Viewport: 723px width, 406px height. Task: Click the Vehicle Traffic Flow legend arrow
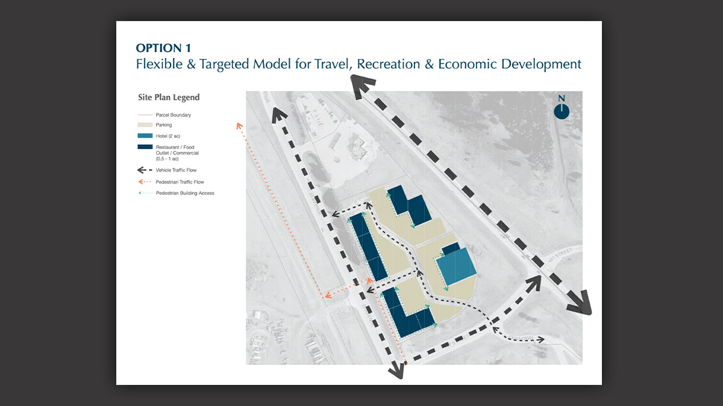pos(145,170)
